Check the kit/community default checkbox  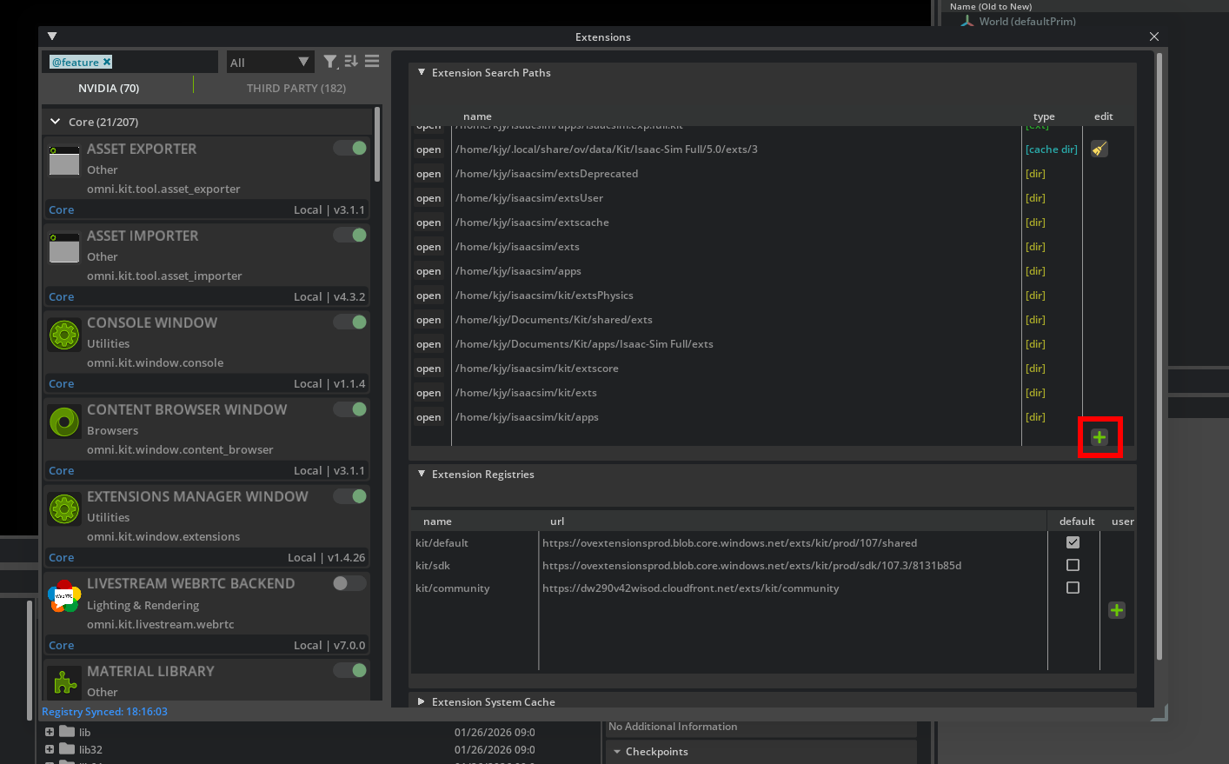1073,588
